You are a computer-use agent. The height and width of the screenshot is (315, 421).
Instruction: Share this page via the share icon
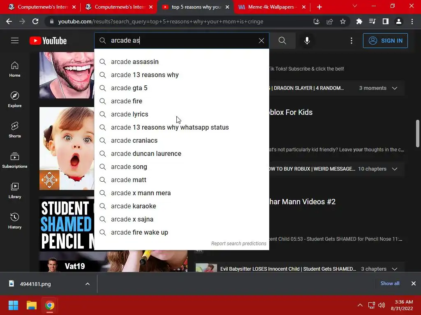pos(329,21)
